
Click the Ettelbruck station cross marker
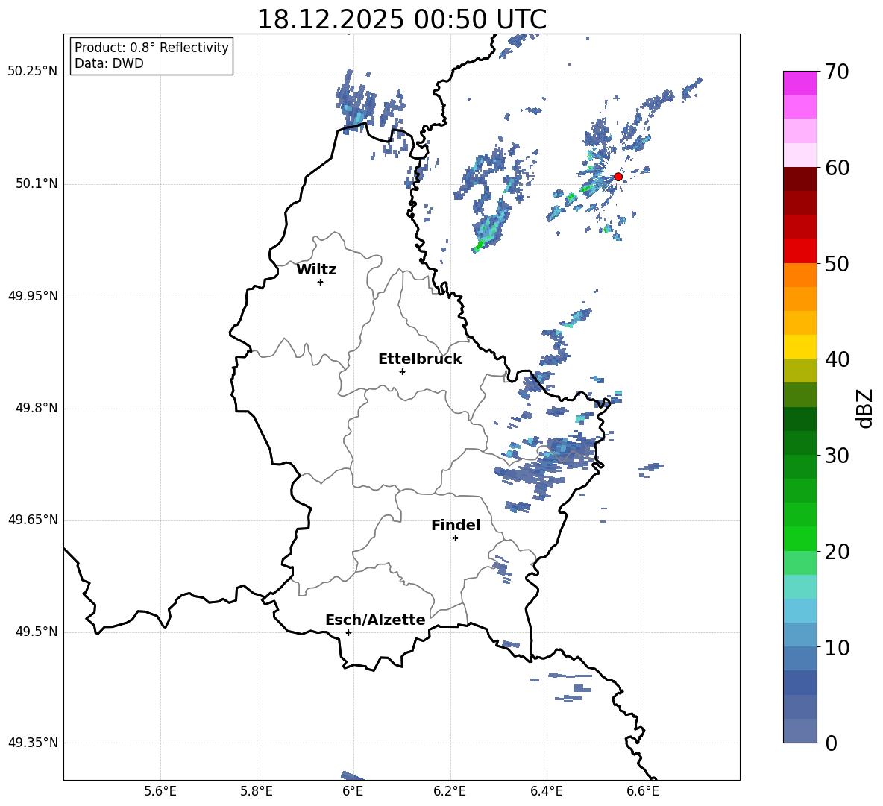[402, 371]
